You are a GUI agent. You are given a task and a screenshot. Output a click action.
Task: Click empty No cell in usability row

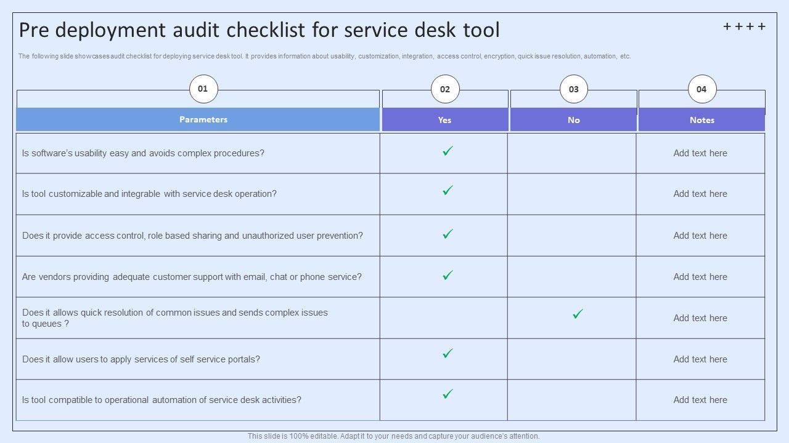(572, 153)
